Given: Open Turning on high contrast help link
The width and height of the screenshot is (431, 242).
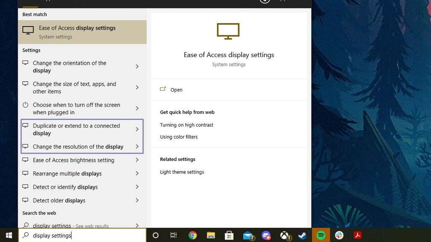Looking at the screenshot, I should click(186, 125).
